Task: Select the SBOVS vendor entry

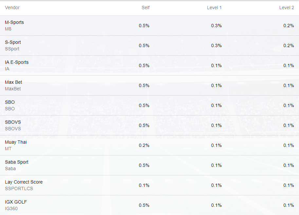Action: tap(13, 122)
